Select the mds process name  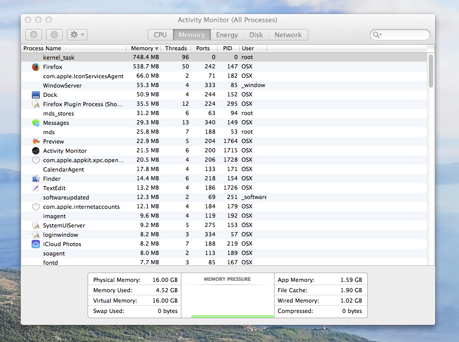49,132
